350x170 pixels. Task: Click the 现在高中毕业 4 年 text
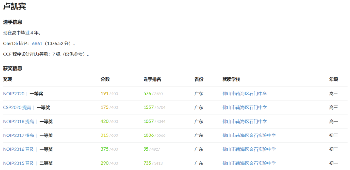(22, 33)
